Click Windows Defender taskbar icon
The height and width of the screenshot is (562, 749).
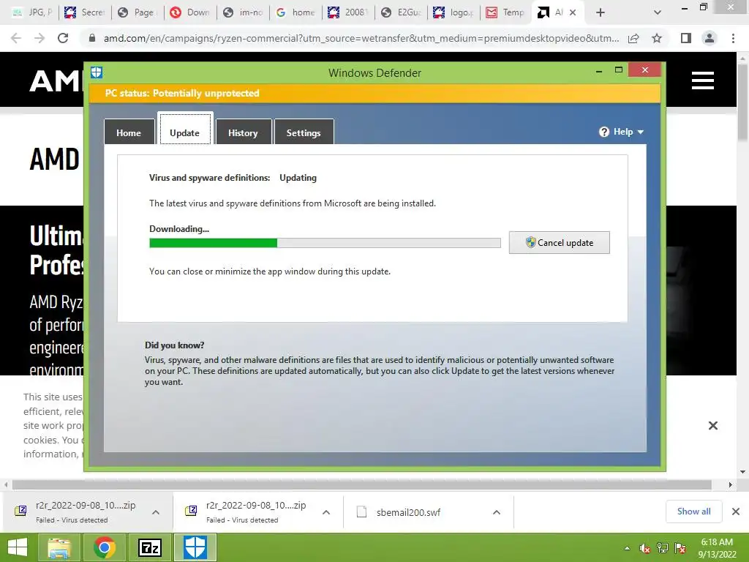click(x=195, y=547)
